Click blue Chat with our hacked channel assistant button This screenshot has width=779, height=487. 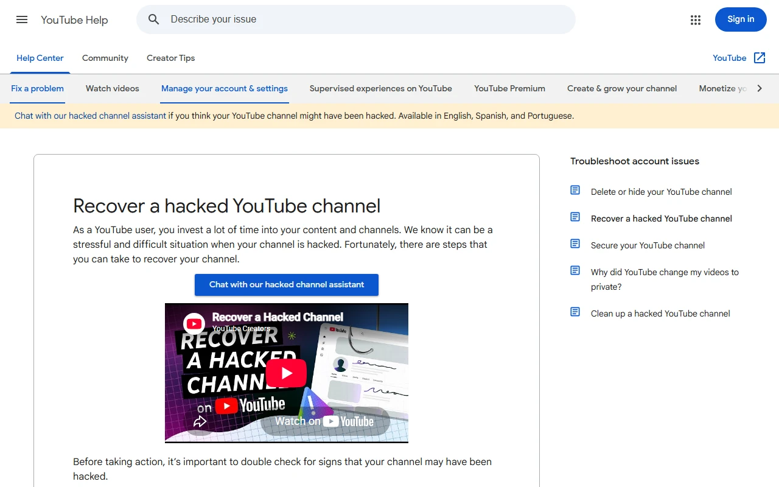(287, 285)
